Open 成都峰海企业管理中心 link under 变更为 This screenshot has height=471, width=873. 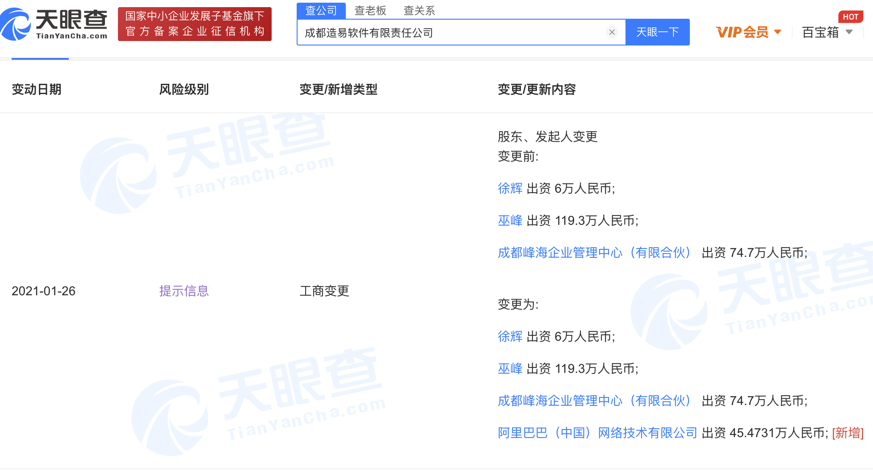pyautogui.click(x=595, y=401)
